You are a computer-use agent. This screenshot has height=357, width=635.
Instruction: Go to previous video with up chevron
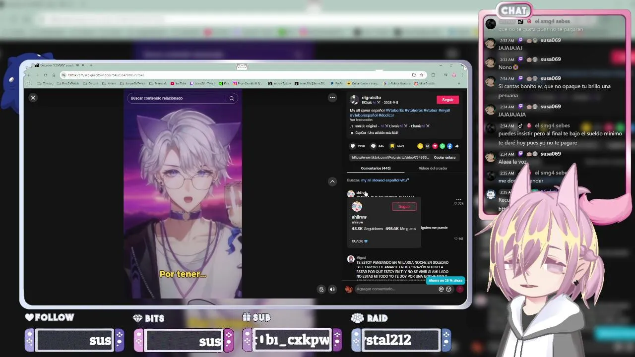(x=332, y=181)
